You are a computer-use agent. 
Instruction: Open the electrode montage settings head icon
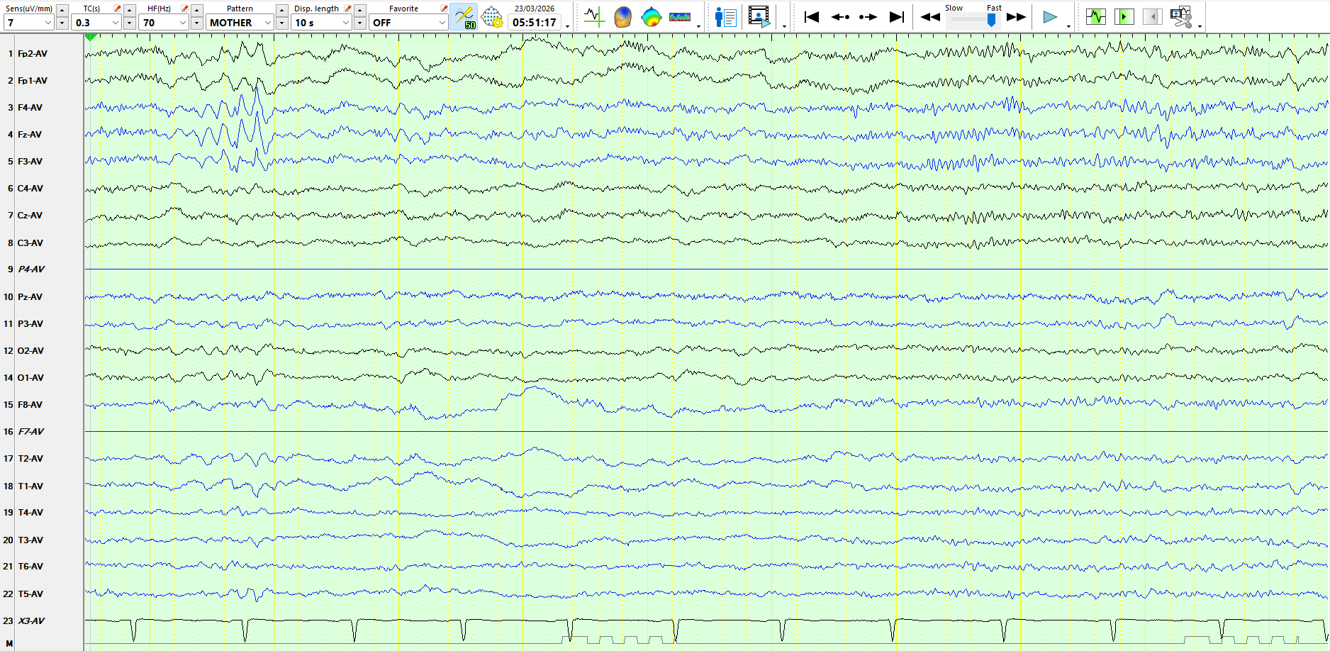491,17
